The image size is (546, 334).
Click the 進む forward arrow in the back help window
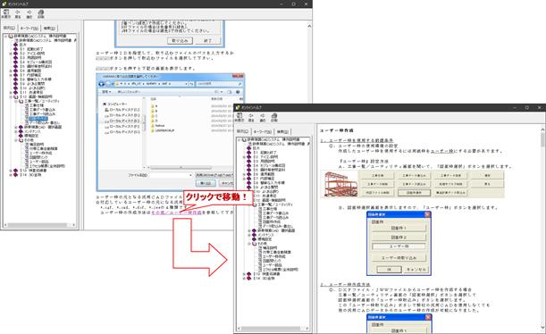click(x=29, y=14)
